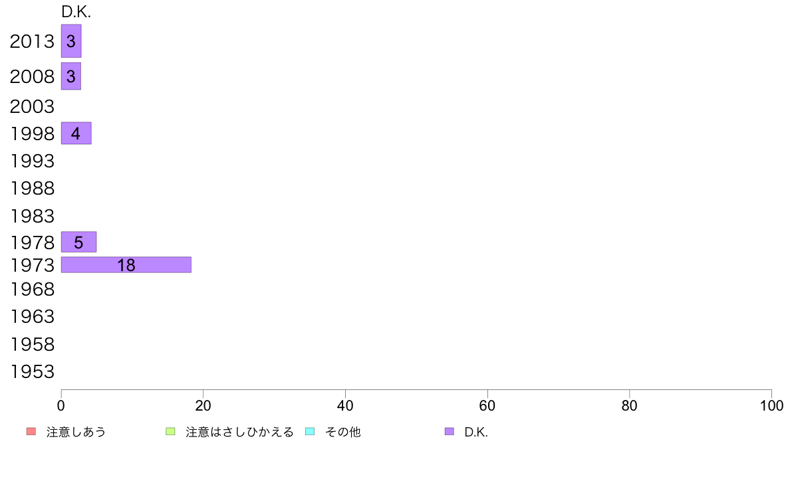Click the 100 tick label on x-axis

click(x=771, y=405)
